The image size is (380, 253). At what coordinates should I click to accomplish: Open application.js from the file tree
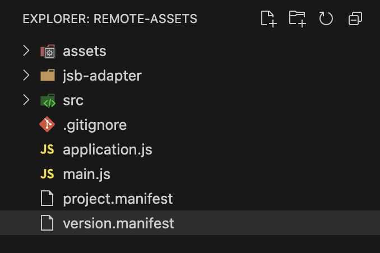click(108, 149)
